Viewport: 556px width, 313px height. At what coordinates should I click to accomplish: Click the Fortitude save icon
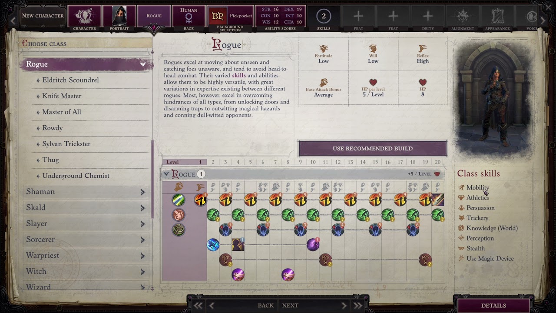click(323, 48)
